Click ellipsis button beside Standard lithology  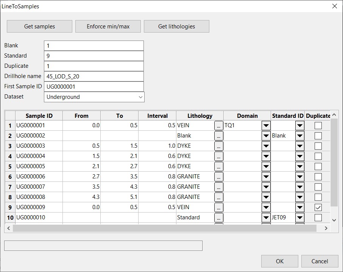(218, 217)
